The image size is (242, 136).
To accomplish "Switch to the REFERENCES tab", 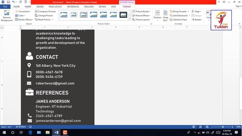I will pyautogui.click(x=73, y=7).
